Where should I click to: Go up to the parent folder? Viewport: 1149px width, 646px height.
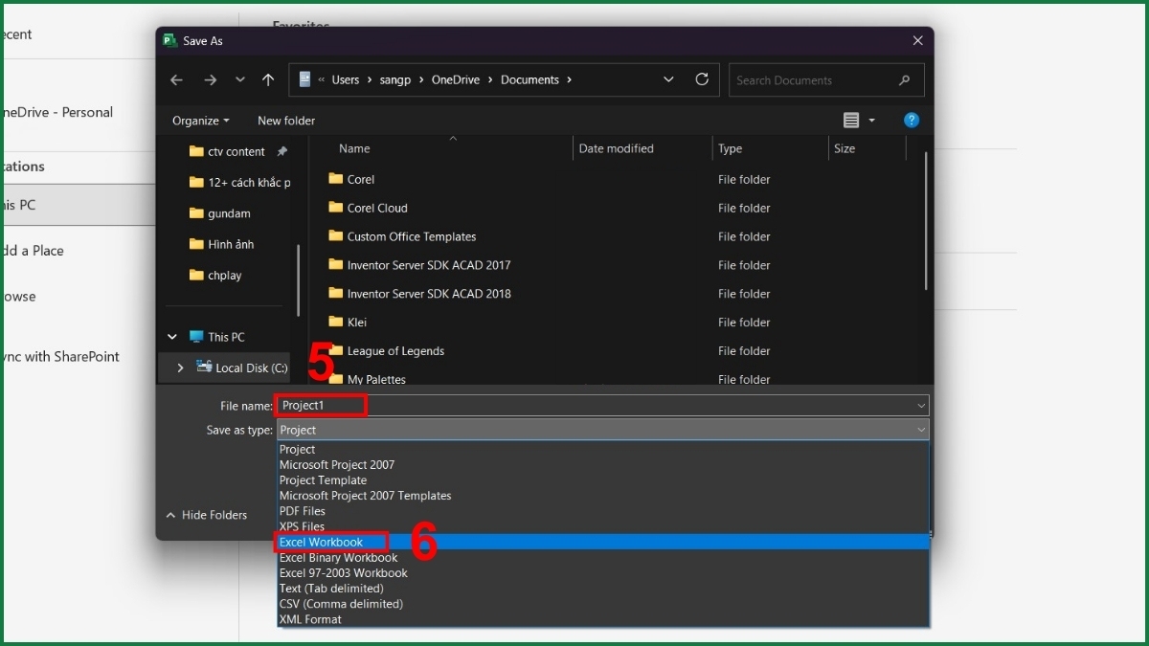pyautogui.click(x=268, y=79)
